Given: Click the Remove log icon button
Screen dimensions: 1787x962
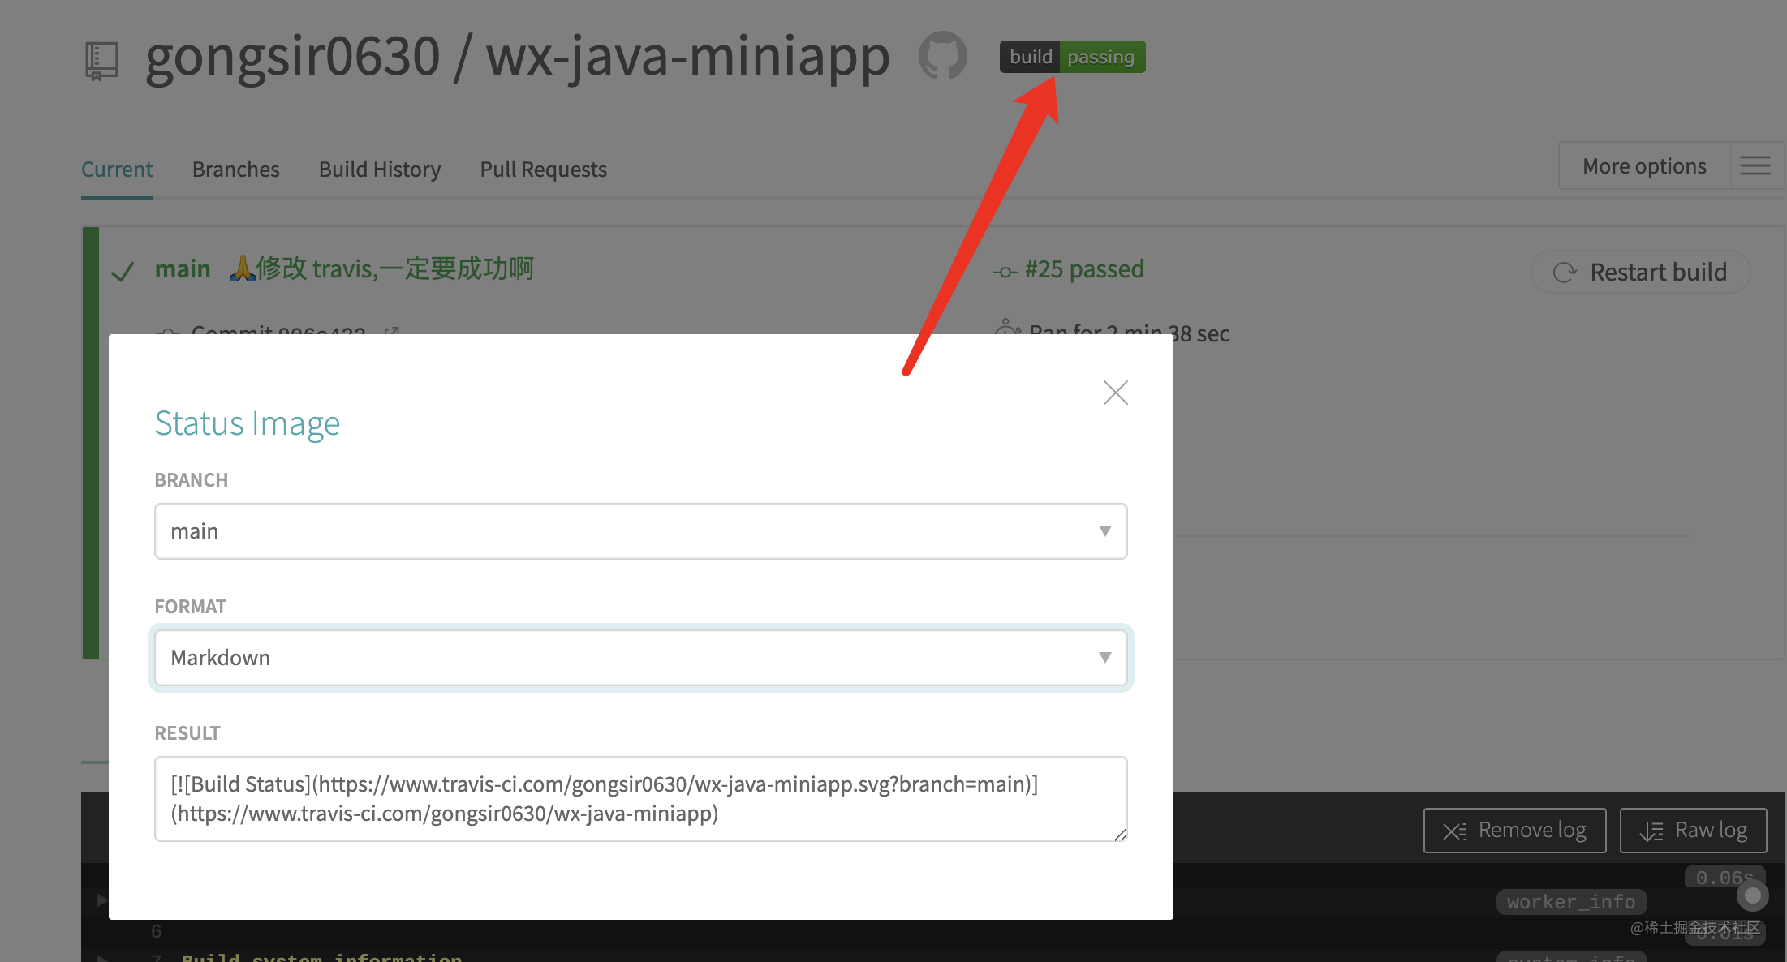Looking at the screenshot, I should [x=1455, y=831].
